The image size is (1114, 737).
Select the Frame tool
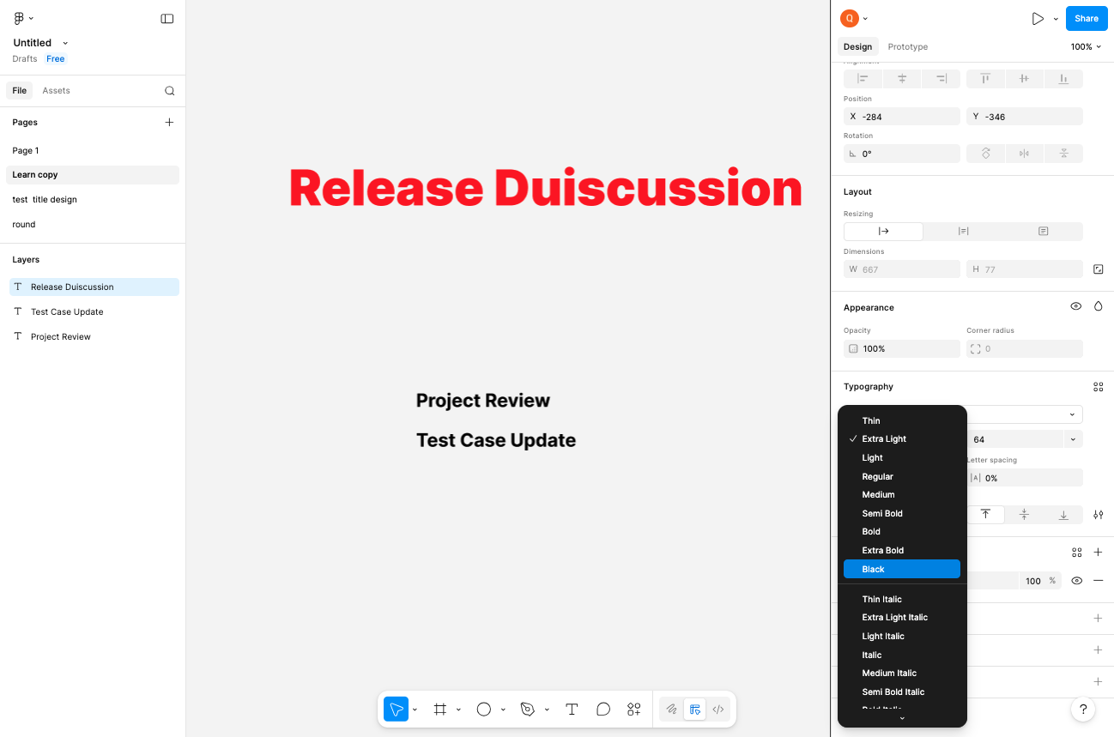pos(440,710)
